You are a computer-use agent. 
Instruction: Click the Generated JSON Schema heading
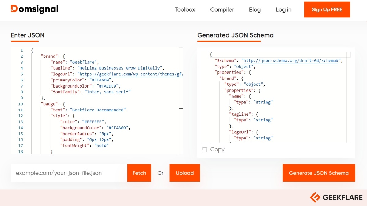(x=235, y=35)
